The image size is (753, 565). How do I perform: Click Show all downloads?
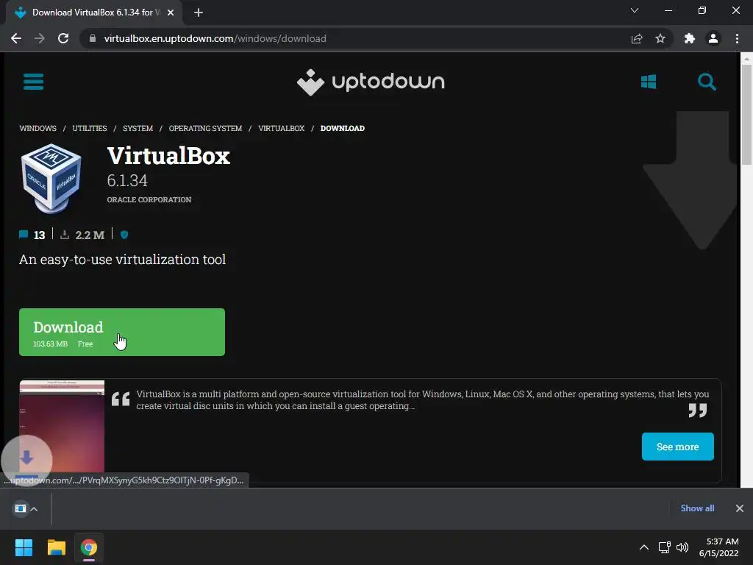[x=697, y=508]
